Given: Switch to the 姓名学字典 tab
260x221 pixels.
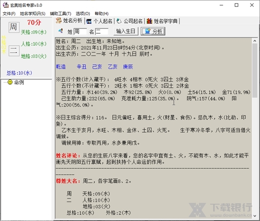Looking at the screenshot, I should pos(162,21).
